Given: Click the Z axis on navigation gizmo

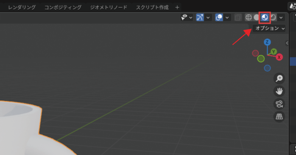Looking at the screenshot, I should (267, 42).
